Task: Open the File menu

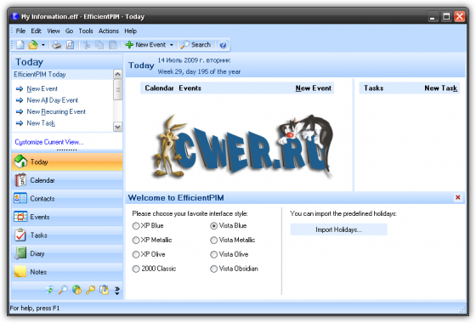Action: coord(20,31)
